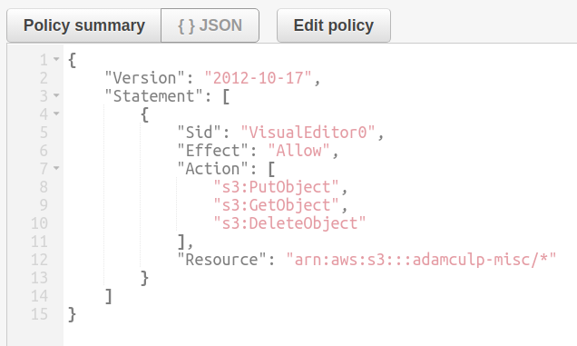
Task: Collapse the fold arrow on line 1
Action: point(56,59)
